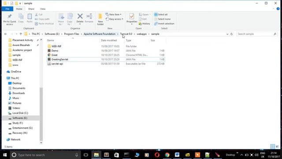Click Tomcat 9.0 breadcrumb
Image resolution: width=282 pixels, height=159 pixels.
126,34
